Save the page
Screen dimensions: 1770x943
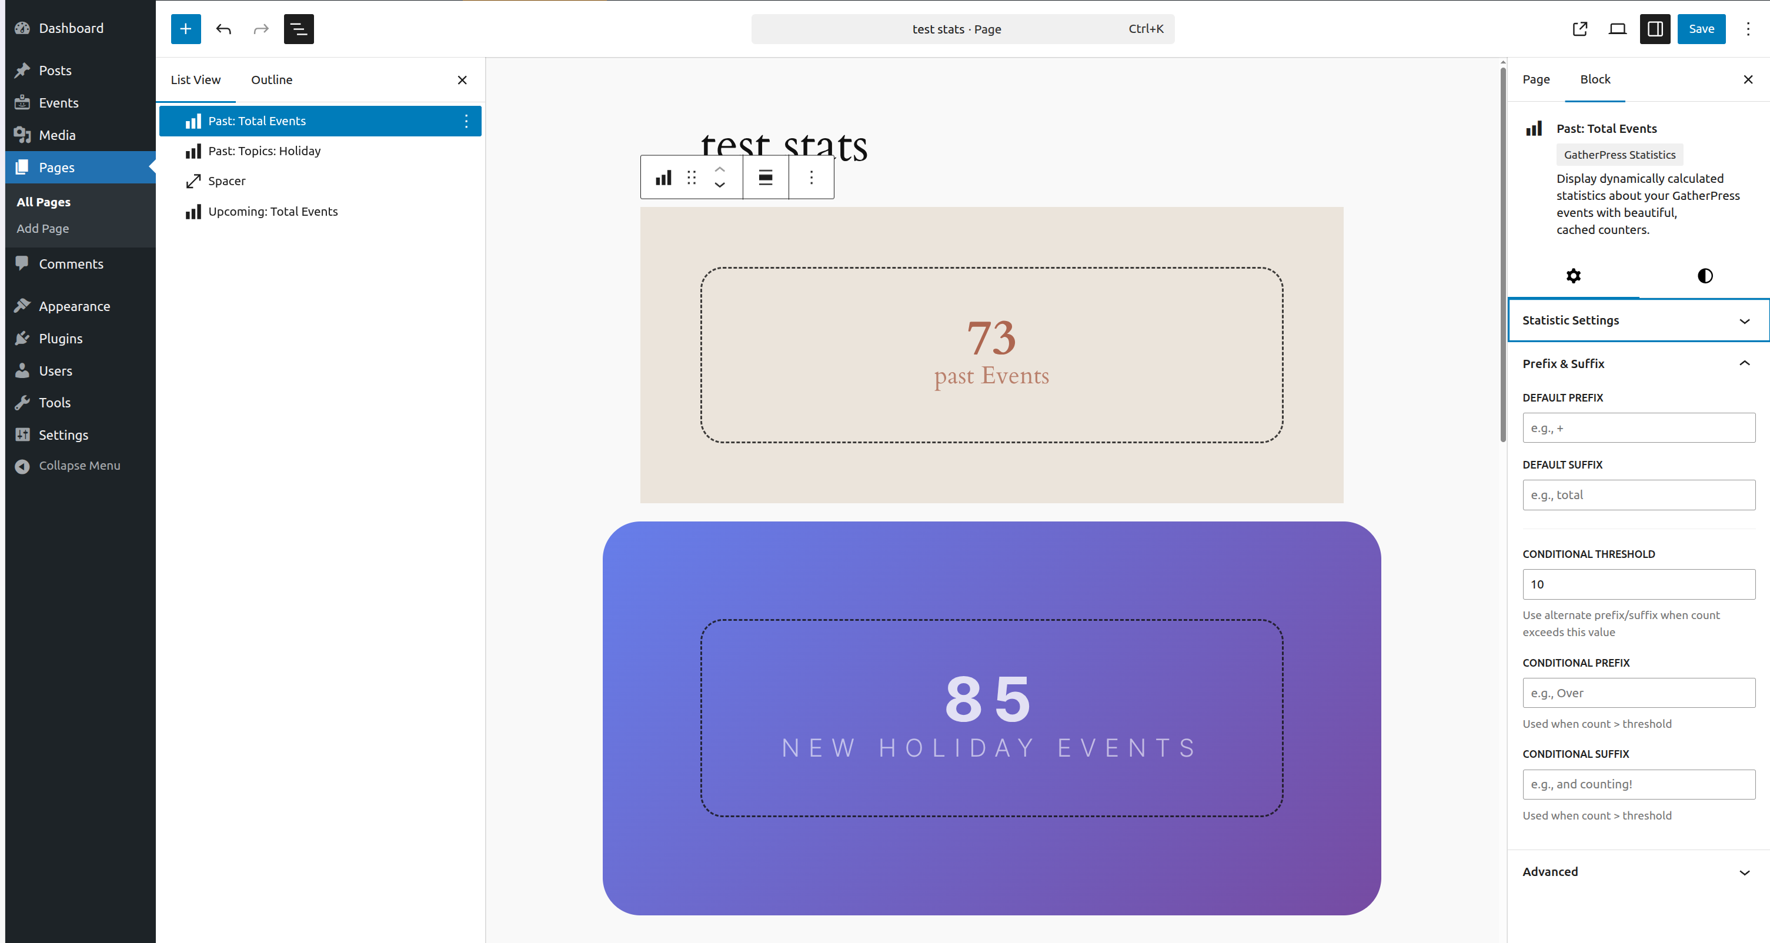coord(1701,29)
